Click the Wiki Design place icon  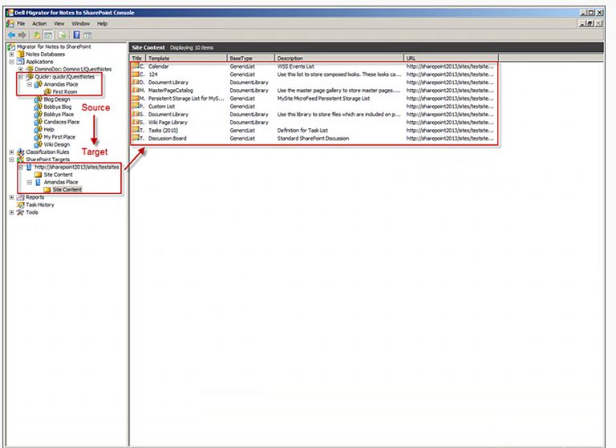(x=38, y=144)
